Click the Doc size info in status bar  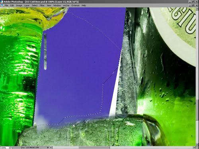coord(30,147)
